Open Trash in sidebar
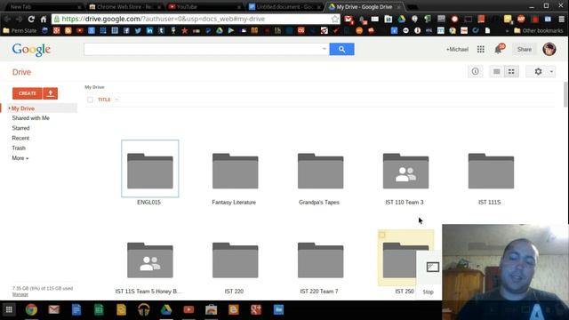This screenshot has width=569, height=320. point(19,148)
